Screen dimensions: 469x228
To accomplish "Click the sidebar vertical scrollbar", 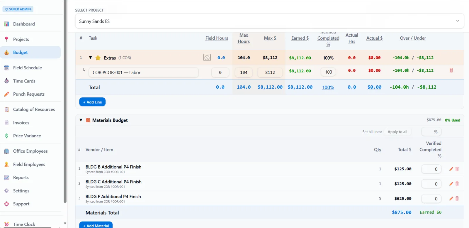I will coord(65,101).
